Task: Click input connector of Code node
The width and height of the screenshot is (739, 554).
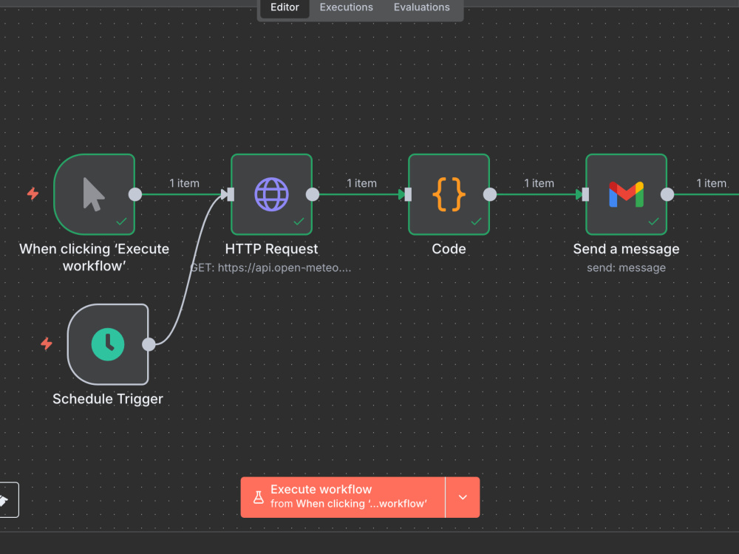Action: [408, 194]
